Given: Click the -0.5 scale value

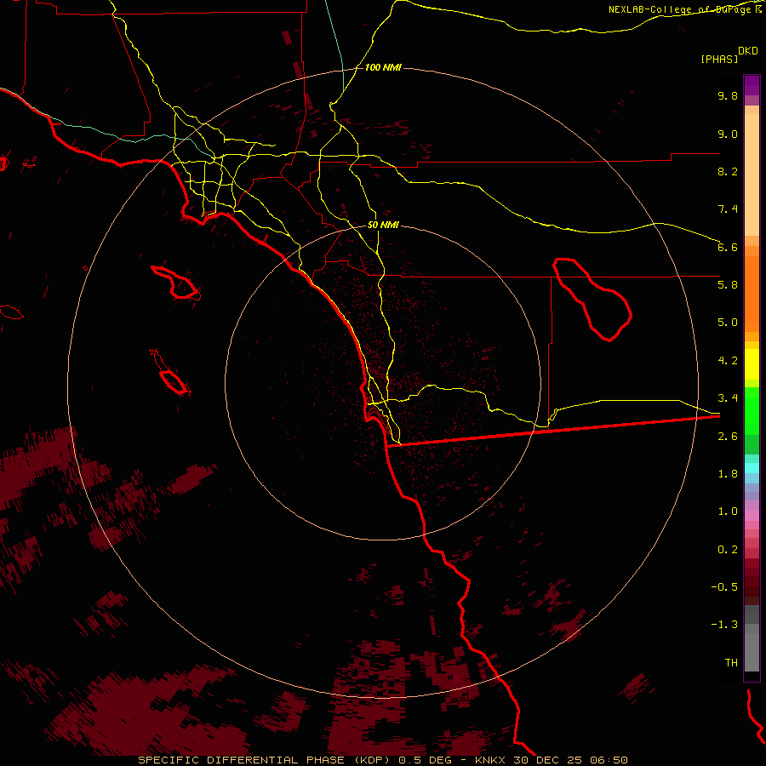Looking at the screenshot, I should [724, 587].
